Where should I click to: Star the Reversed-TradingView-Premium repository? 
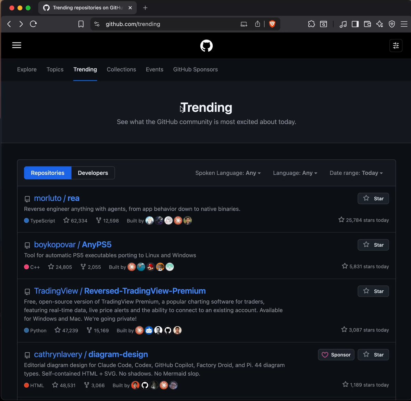(x=373, y=291)
